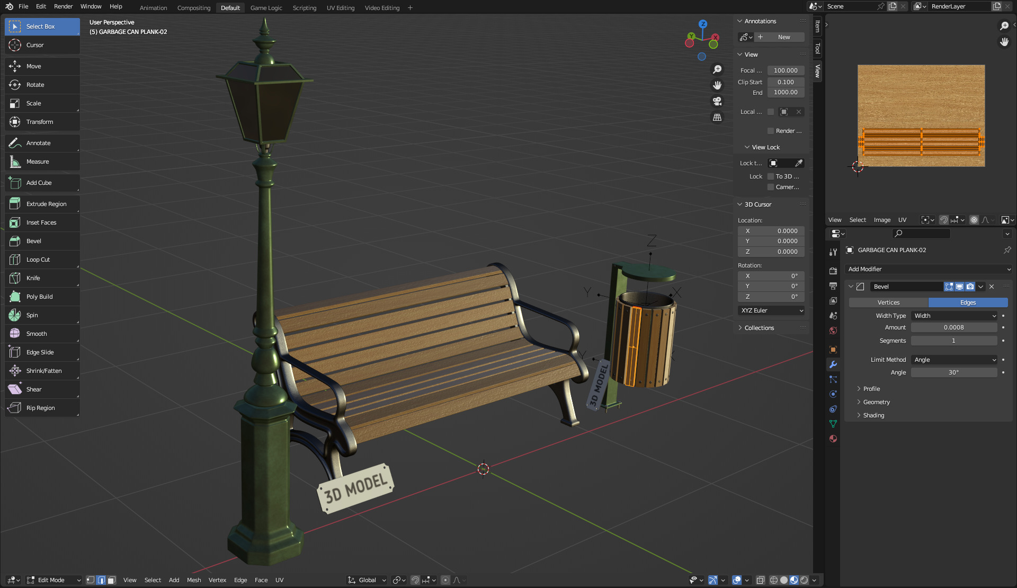Toggle Lock Camera to View checkbox
Image resolution: width=1017 pixels, height=588 pixels.
(x=771, y=187)
